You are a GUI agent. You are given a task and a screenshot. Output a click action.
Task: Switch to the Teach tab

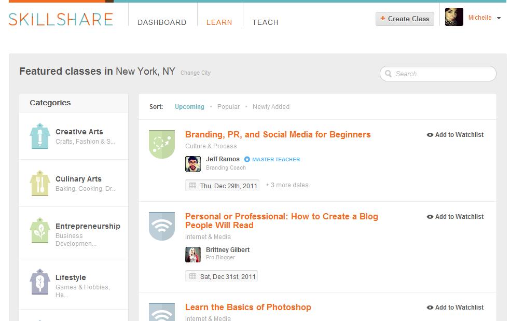(265, 22)
